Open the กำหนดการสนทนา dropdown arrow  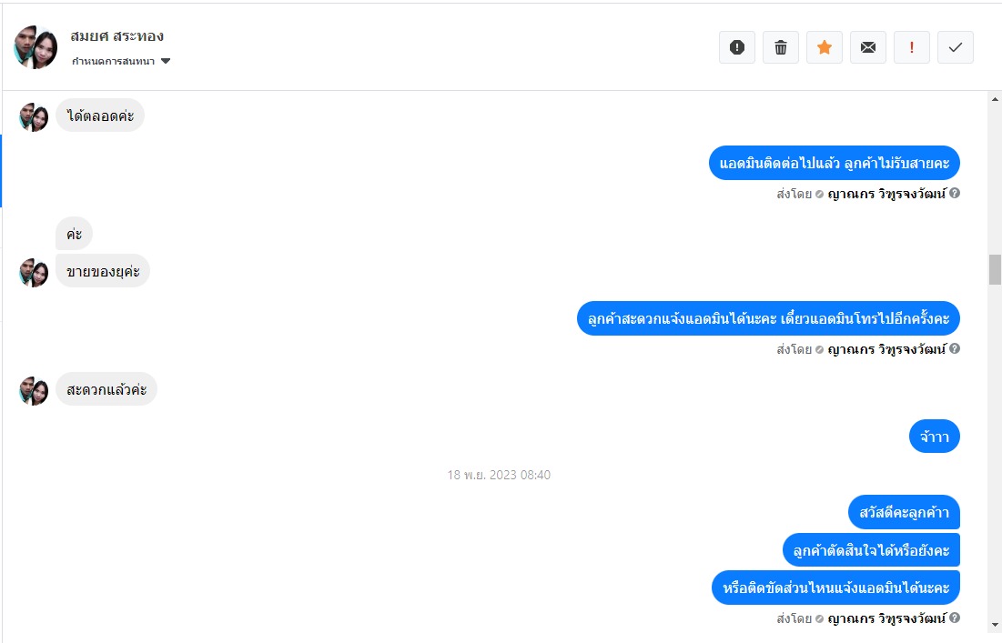point(166,61)
